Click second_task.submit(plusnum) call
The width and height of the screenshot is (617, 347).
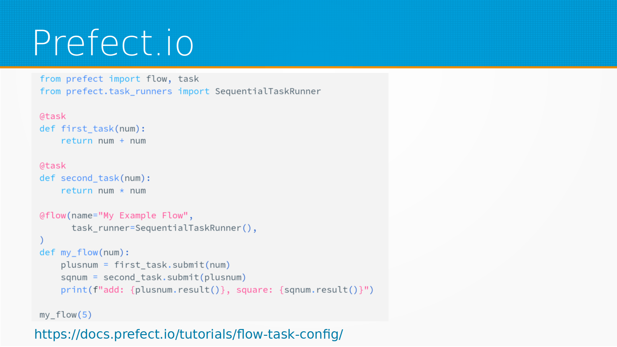point(174,278)
